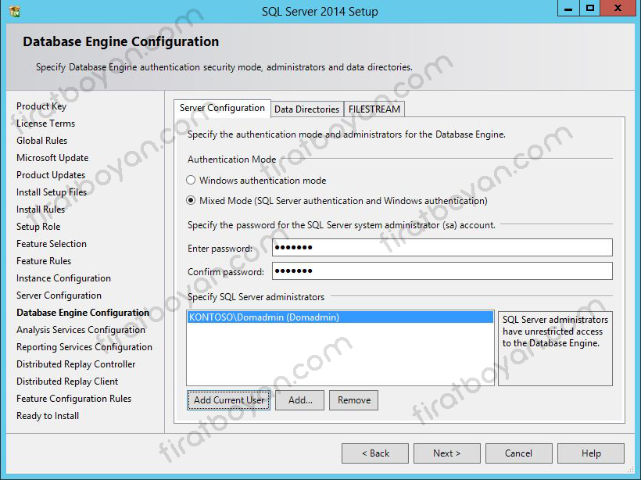Click Feature Selection step
Viewport: 641px width, 480px height.
(52, 244)
